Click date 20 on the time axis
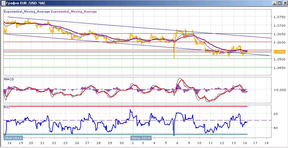 (x=31, y=143)
